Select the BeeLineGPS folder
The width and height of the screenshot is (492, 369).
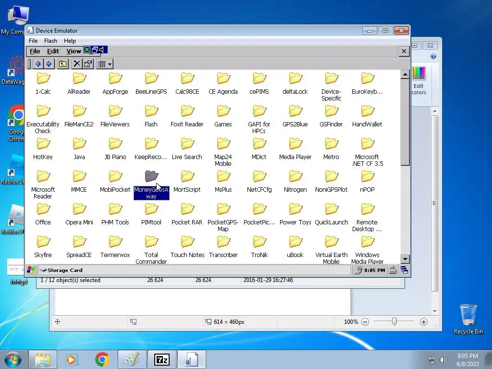click(151, 84)
